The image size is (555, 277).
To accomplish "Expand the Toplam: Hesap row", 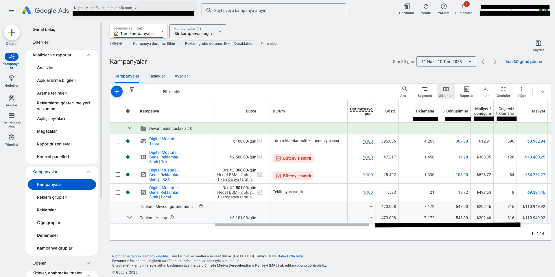I will coord(130,217).
